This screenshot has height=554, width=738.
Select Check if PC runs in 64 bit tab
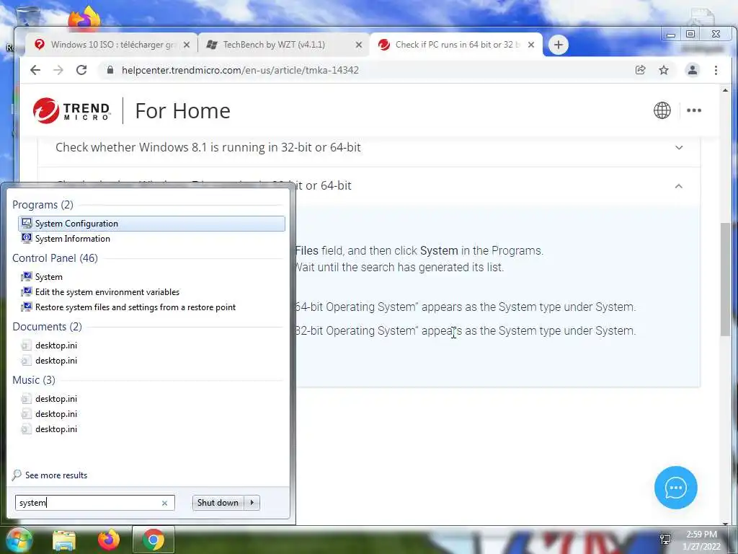coord(455,45)
